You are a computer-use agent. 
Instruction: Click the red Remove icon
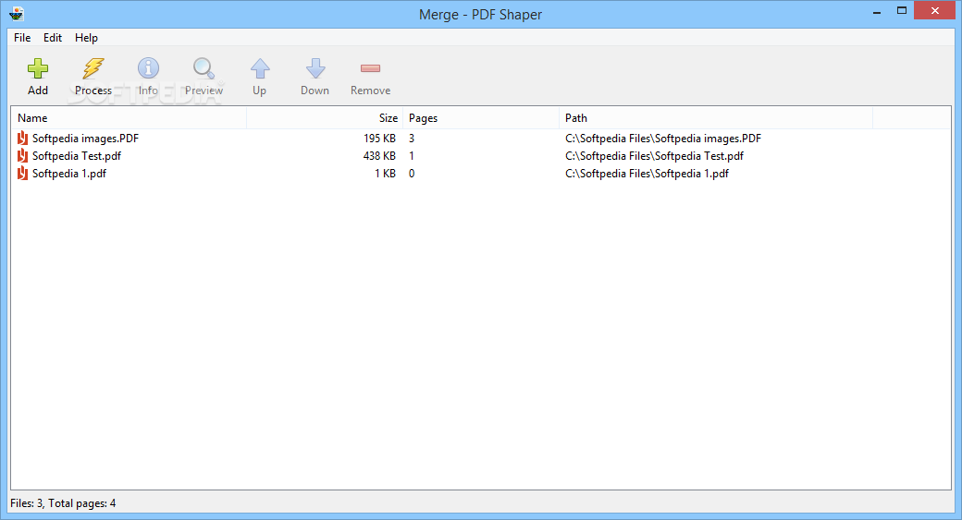point(371,68)
